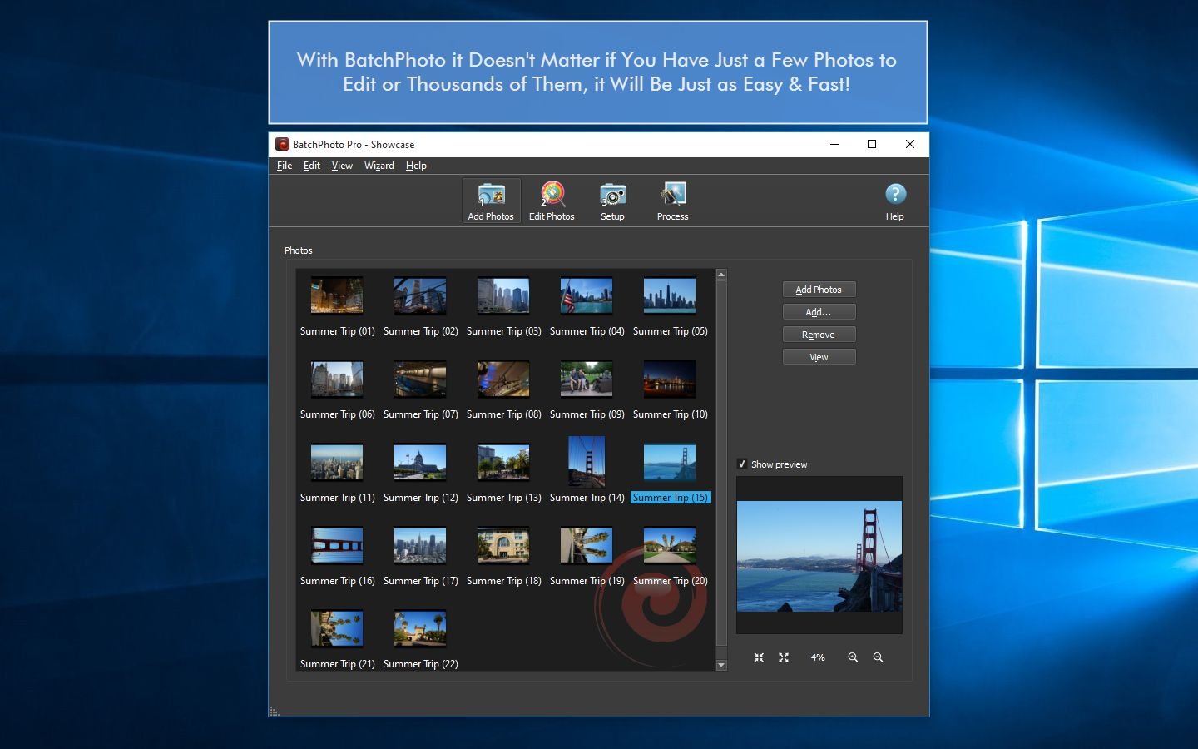Screen dimensions: 1198x749
Task: Open the Setup step
Action: 612,201
